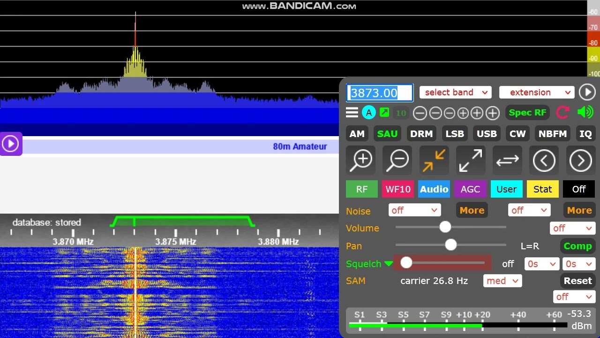Viewport: 600px width, 338px height.
Task: Page waterfall right with the chevron icon
Action: pyautogui.click(x=581, y=161)
